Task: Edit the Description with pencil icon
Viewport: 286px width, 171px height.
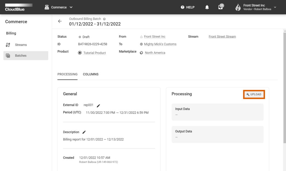Action: coord(84,132)
